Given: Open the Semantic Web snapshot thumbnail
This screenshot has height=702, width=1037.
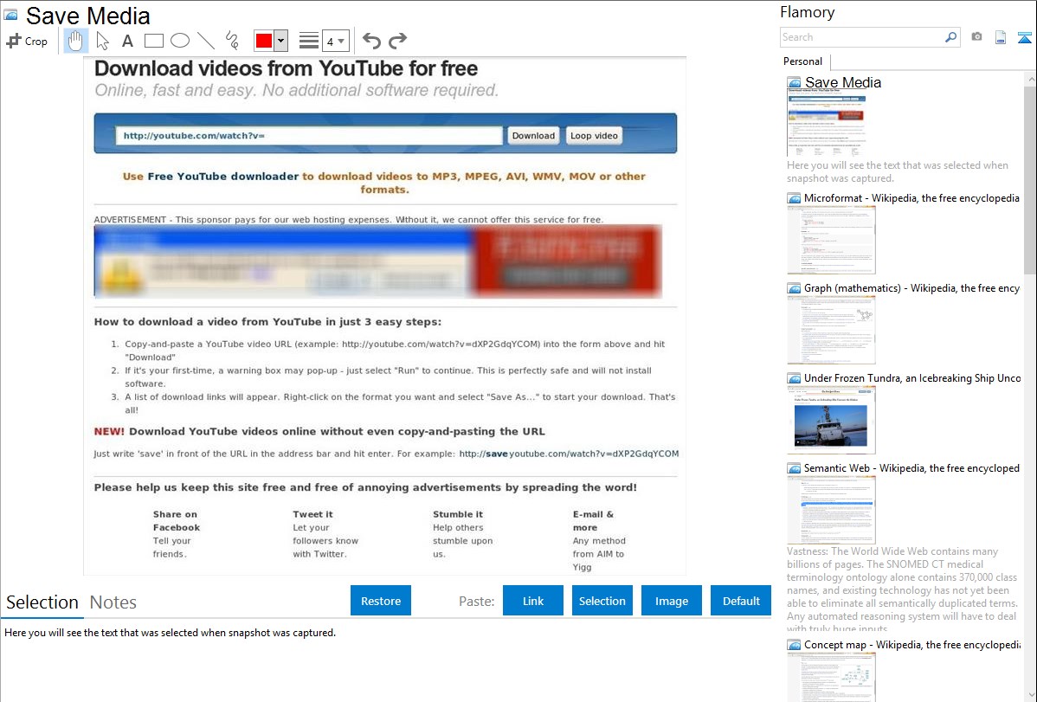Looking at the screenshot, I should 831,510.
